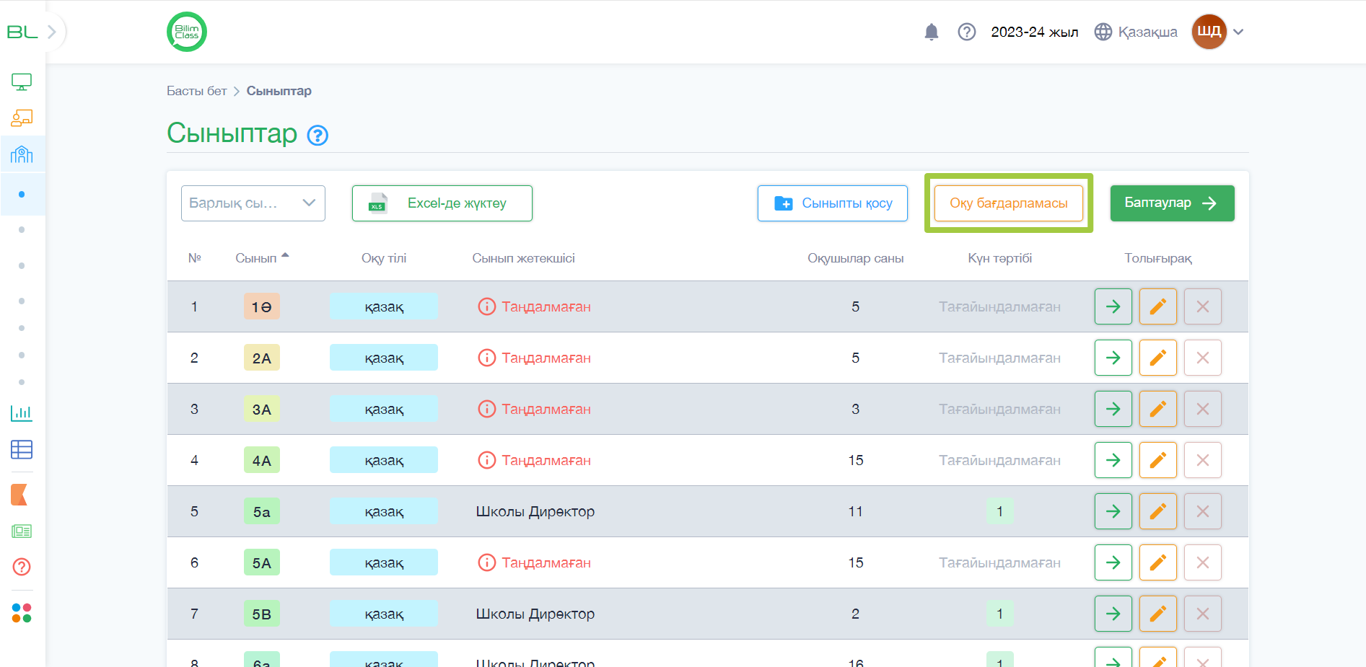The image size is (1366, 667).
Task: Select the 2023-24 жыл academic year
Action: (1034, 32)
